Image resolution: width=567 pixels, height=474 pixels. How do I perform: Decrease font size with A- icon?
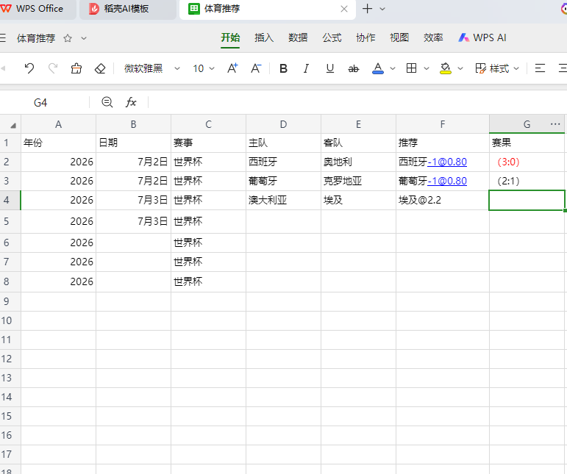click(x=256, y=68)
